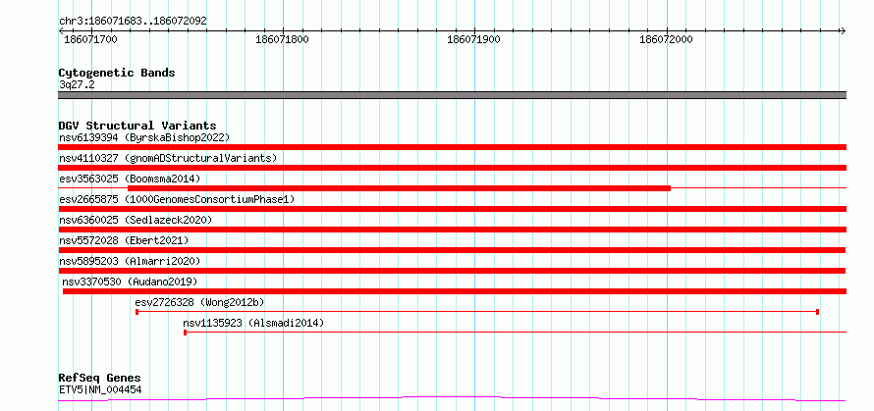Open the esv2726328 (Wong2012b) label
874x411 pixels.
pos(199,302)
